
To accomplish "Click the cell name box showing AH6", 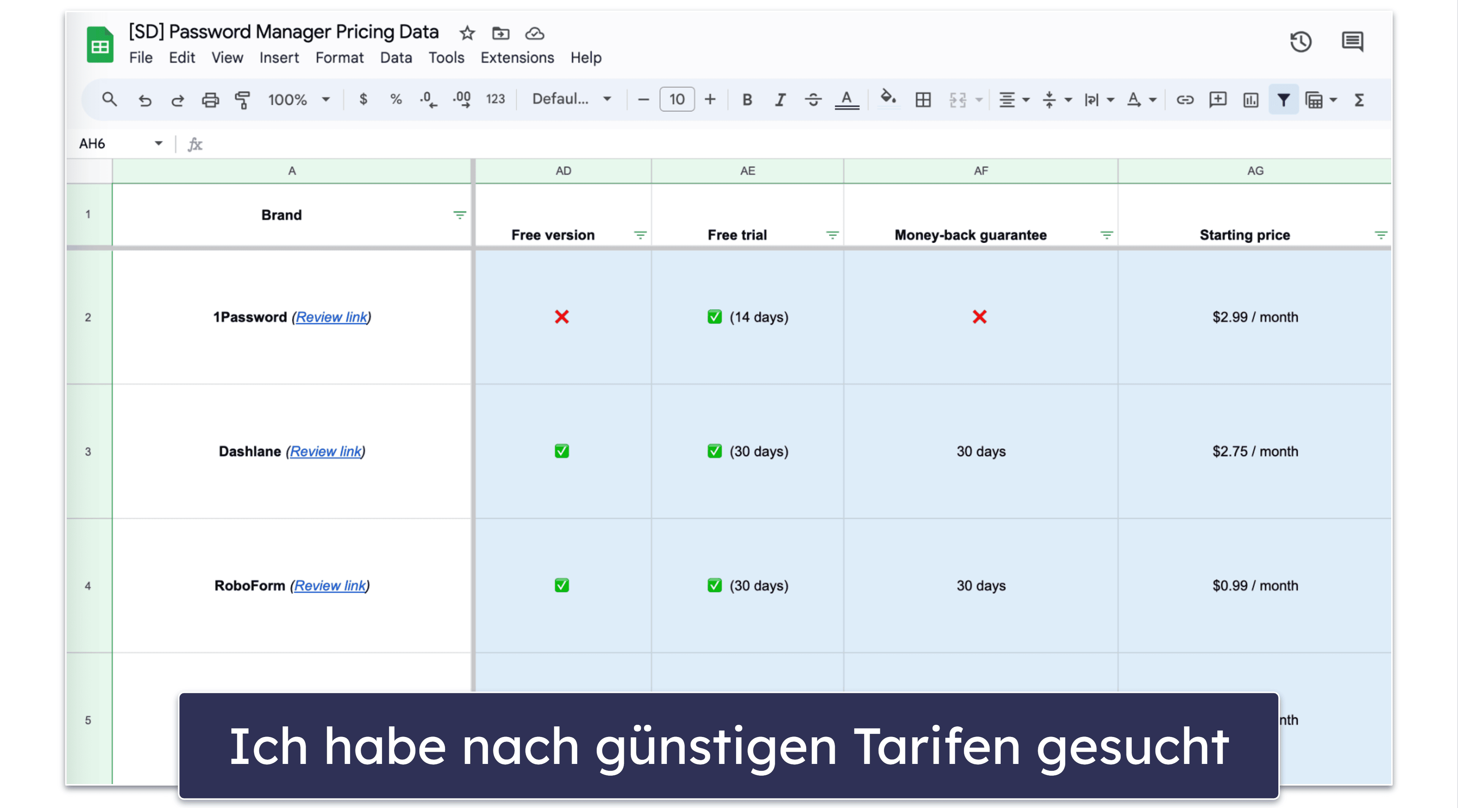I will pyautogui.click(x=106, y=144).
